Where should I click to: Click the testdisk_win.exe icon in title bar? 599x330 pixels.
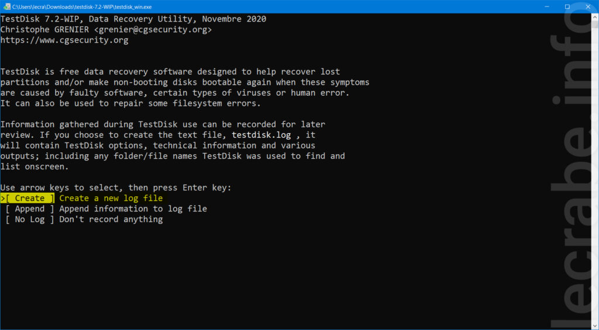pyautogui.click(x=6, y=6)
